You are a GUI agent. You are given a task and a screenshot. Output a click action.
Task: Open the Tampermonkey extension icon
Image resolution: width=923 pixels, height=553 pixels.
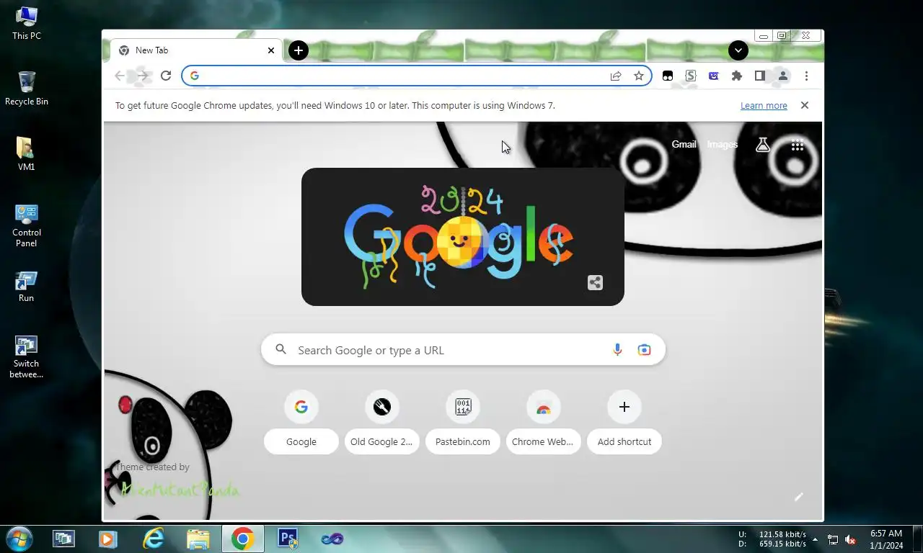pos(668,76)
